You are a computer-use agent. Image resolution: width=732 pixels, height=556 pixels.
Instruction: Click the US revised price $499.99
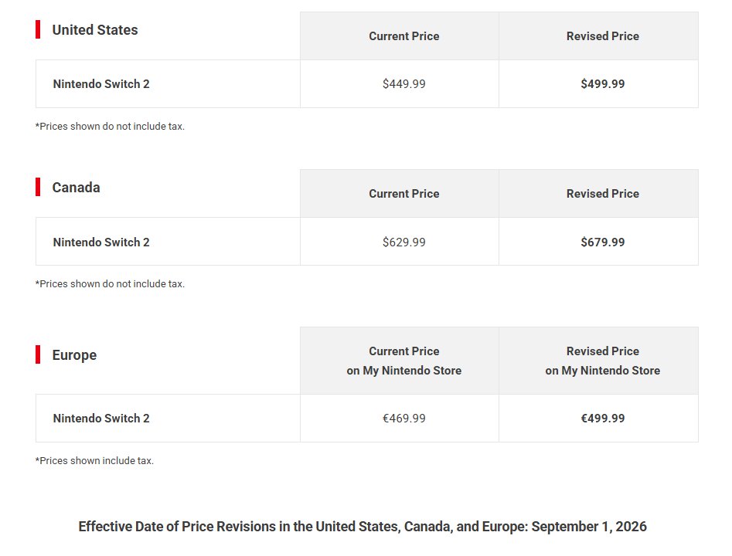pyautogui.click(x=603, y=84)
